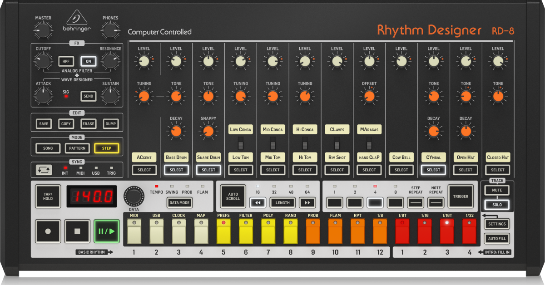Image resolution: width=545 pixels, height=285 pixels.
Task: Click the fast-forward double-arrow length button
Action: (x=307, y=203)
